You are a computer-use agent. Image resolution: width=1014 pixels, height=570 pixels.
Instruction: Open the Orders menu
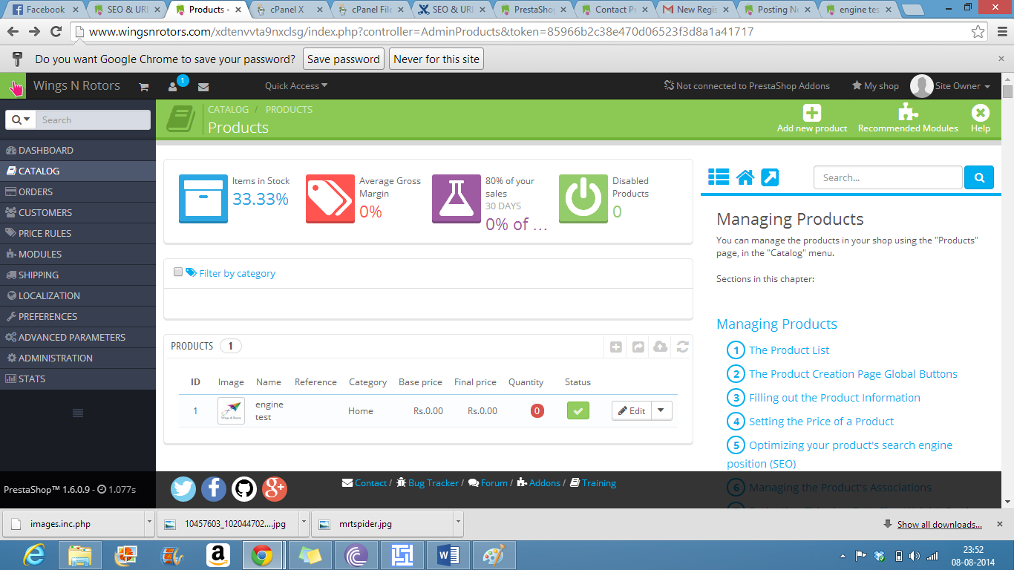[x=78, y=191]
